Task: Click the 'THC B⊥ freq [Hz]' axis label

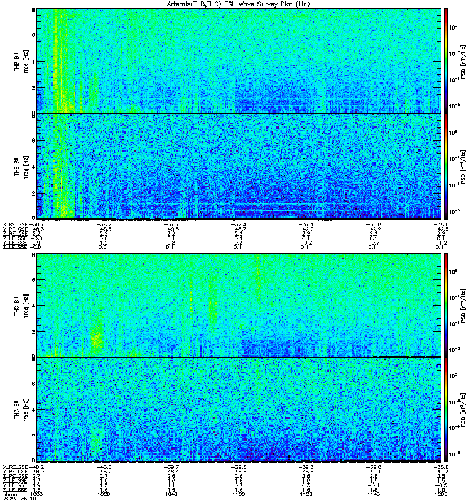Action: 21,305
